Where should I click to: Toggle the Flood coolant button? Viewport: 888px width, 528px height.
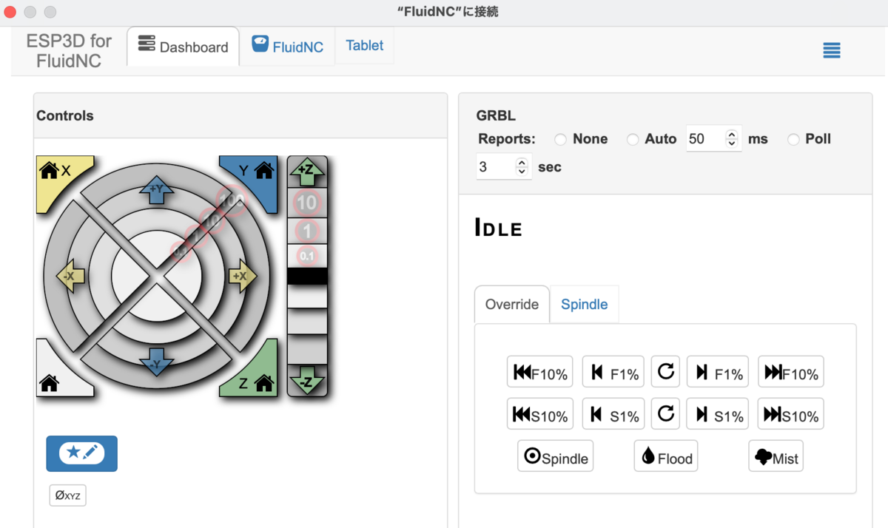(666, 456)
